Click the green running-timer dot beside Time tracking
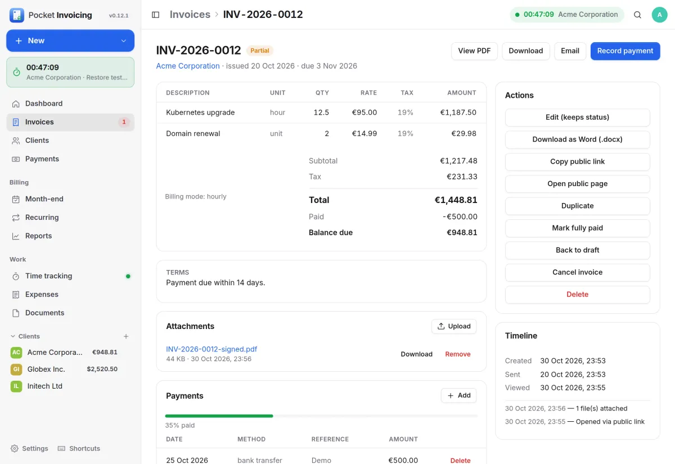Viewport: 675px width, 464px height. pos(128,276)
